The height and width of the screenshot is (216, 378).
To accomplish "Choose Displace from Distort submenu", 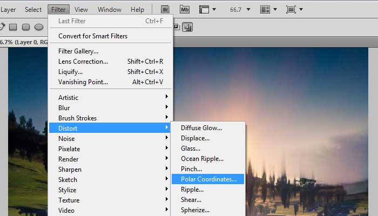I will coord(208,138).
